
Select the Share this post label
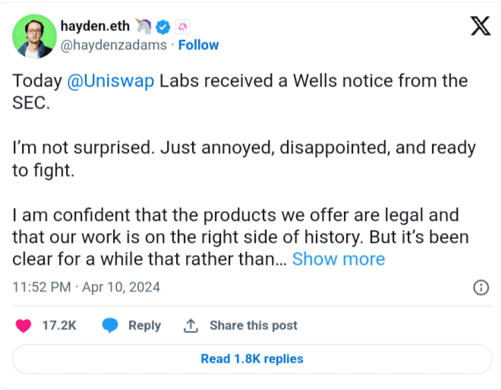254,326
